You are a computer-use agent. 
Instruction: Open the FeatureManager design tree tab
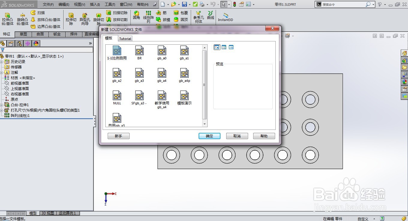click(3, 43)
